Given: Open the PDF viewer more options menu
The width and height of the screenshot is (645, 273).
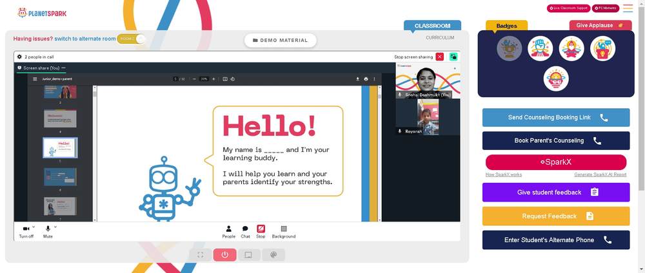Looking at the screenshot, I should coord(374,79).
